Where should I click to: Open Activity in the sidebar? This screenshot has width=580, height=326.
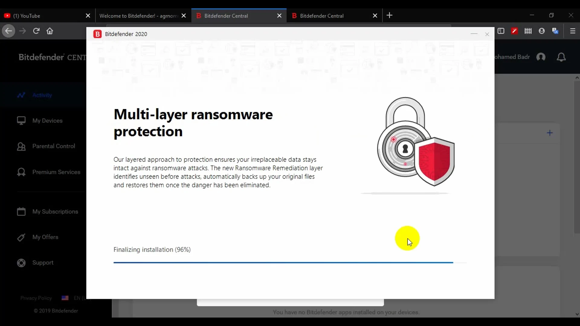[42, 95]
